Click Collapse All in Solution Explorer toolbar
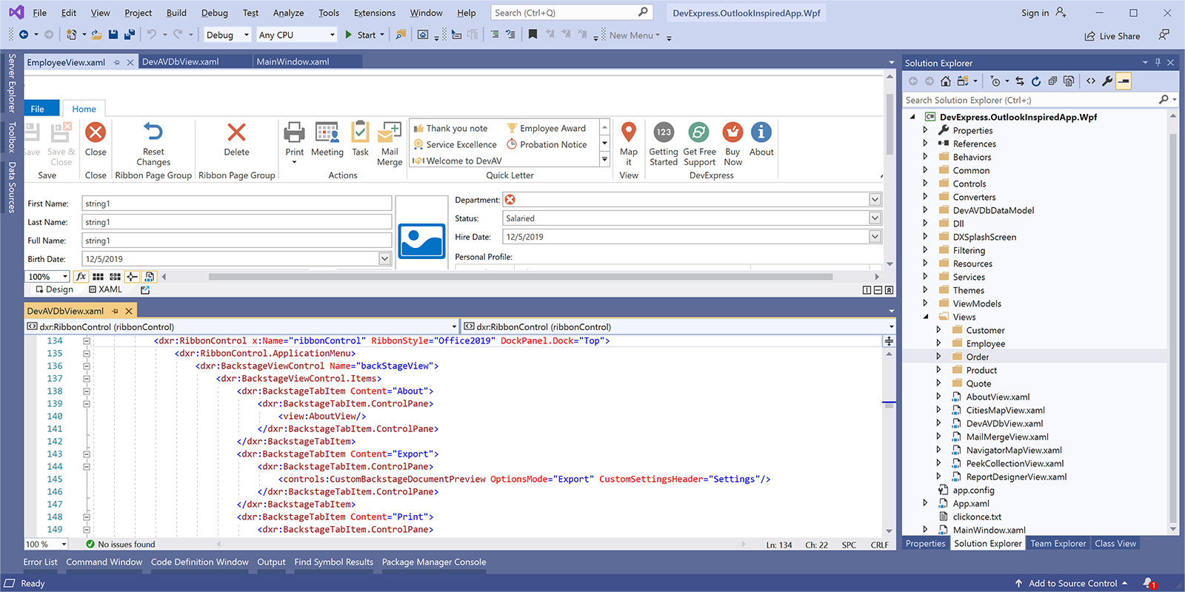Viewport: 1185px width, 592px height. [x=1052, y=81]
